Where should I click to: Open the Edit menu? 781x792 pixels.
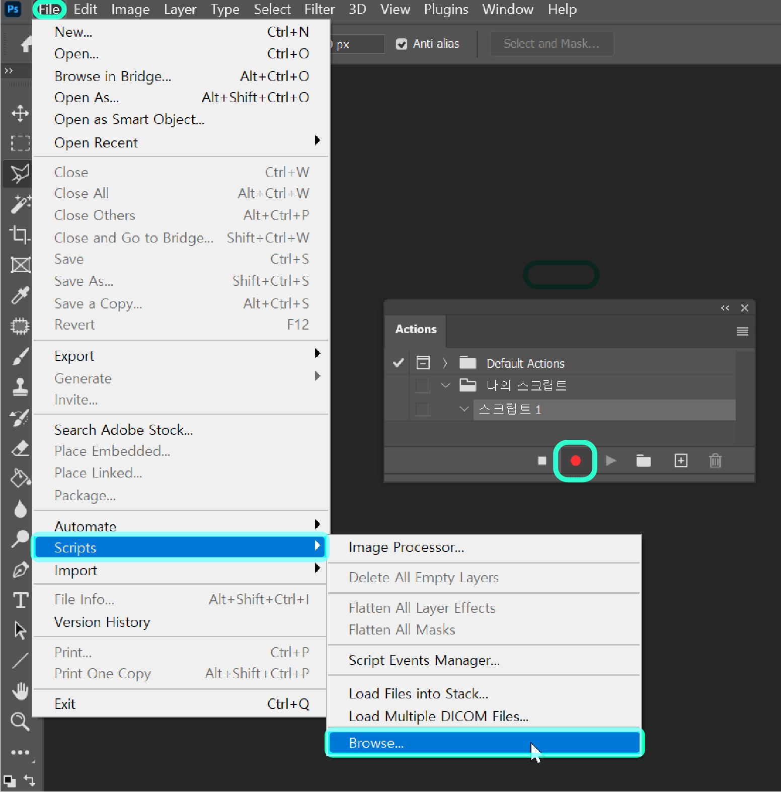[86, 10]
